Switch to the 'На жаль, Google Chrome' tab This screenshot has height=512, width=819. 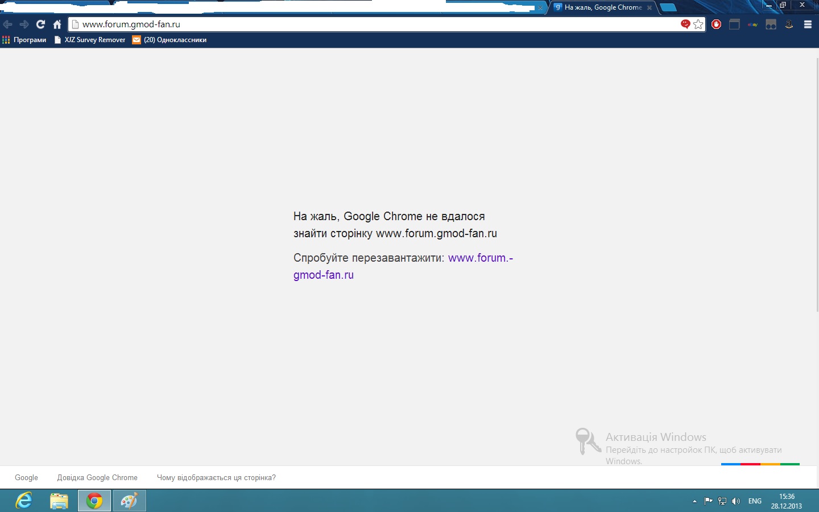(602, 7)
